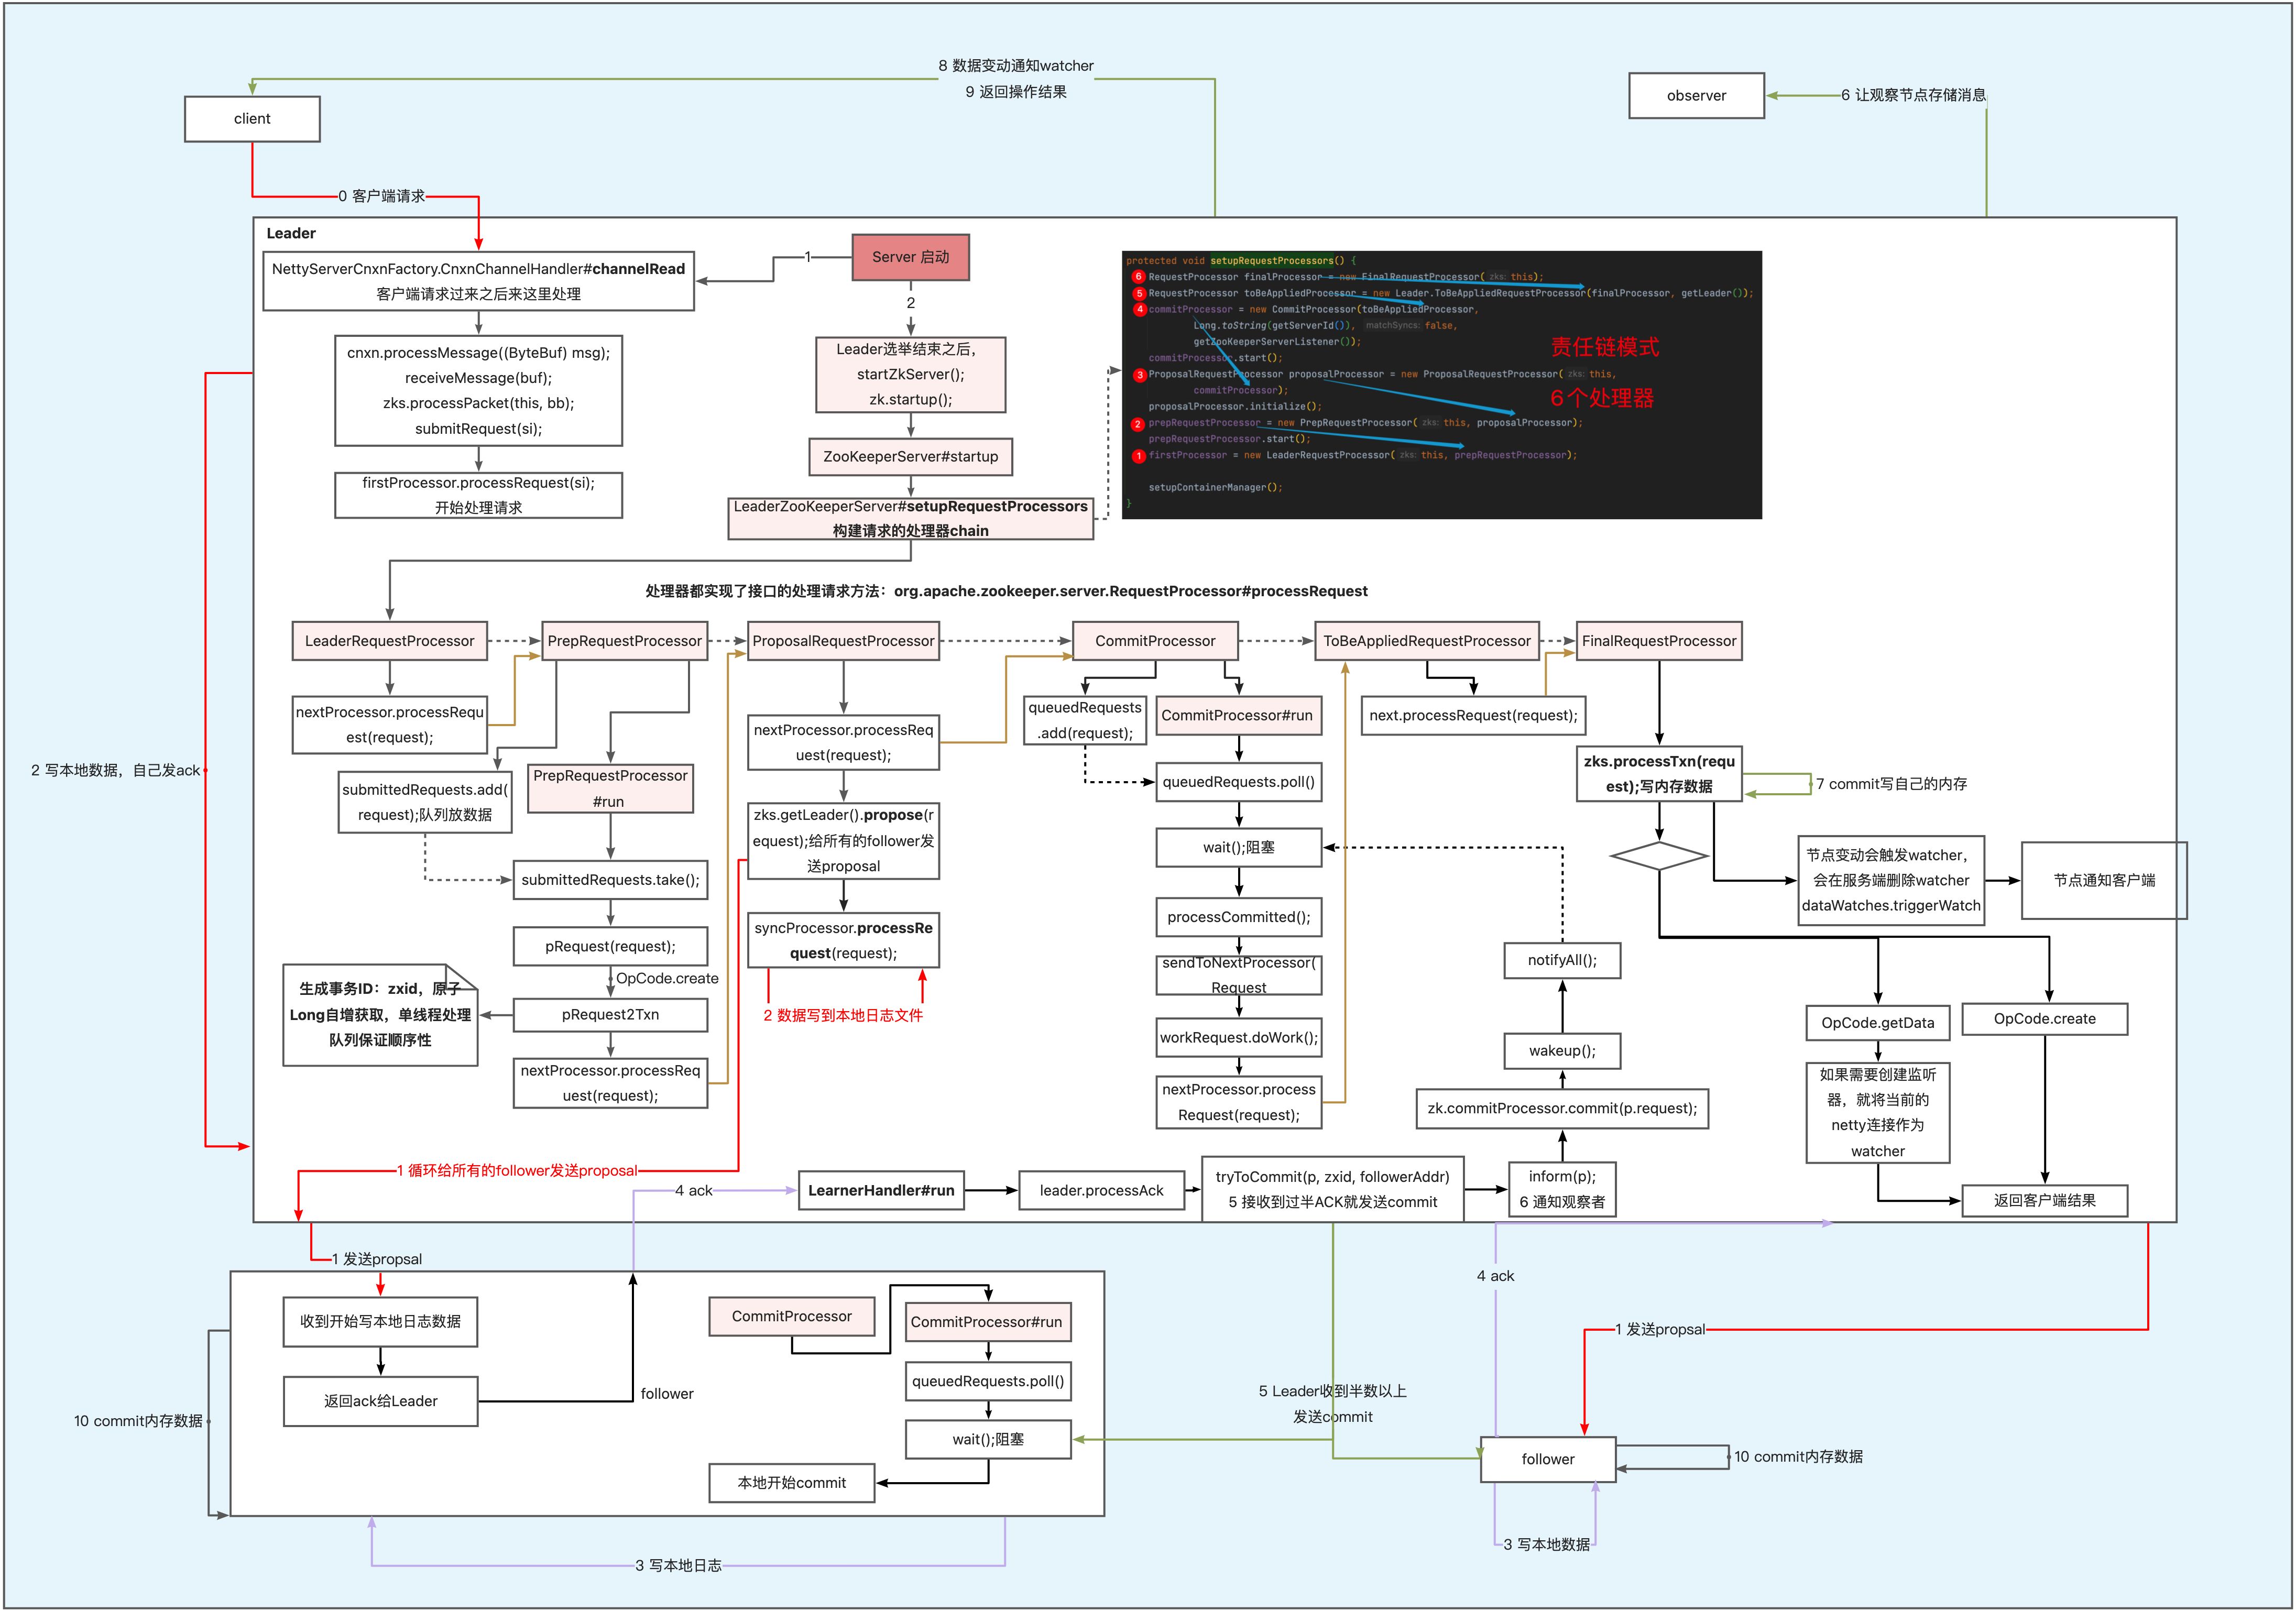Select the ZooKeeperServer#startup box
The image size is (2296, 1611).
[x=910, y=457]
